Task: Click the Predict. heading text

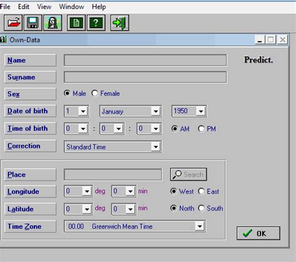Action: [x=259, y=60]
